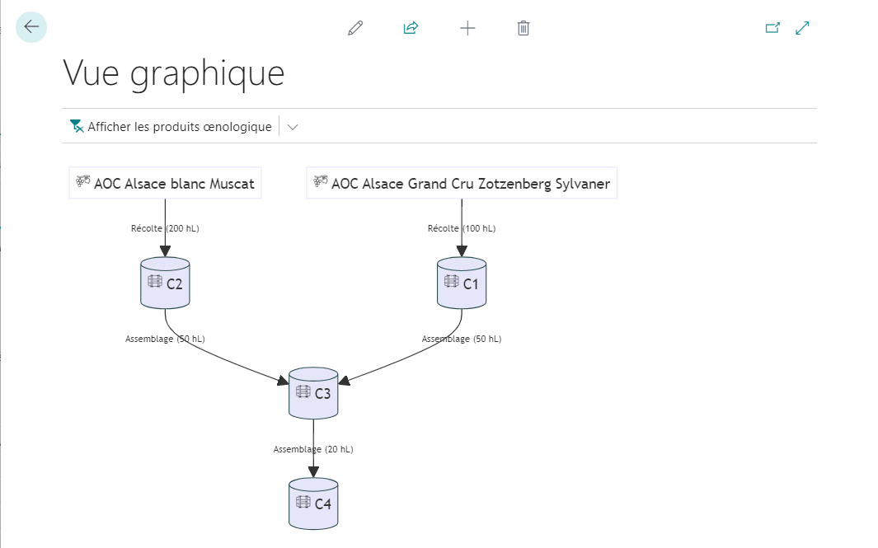Delete using the trash can icon
The image size is (878, 548).
point(524,28)
